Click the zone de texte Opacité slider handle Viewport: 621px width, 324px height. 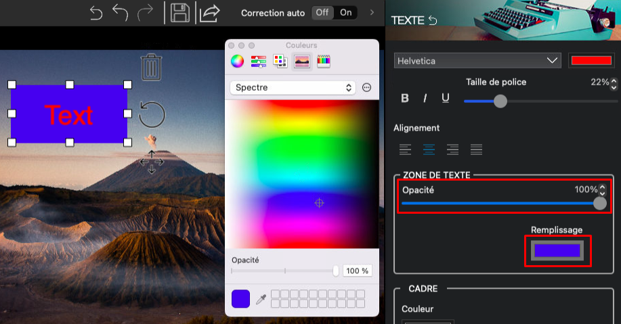pyautogui.click(x=599, y=204)
